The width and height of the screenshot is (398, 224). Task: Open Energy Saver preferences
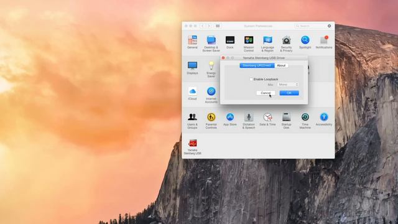pyautogui.click(x=211, y=69)
